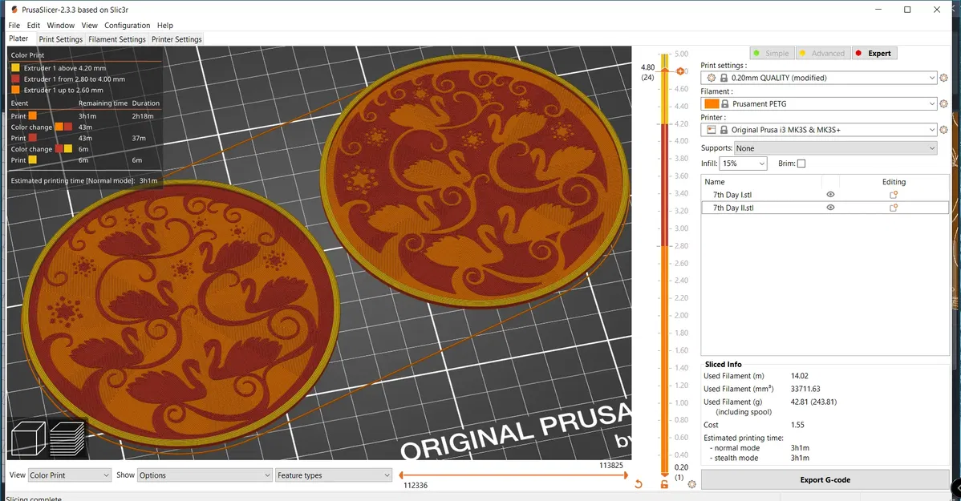Switch to Expert mode
Screen dimensions: 961x501
point(874,53)
